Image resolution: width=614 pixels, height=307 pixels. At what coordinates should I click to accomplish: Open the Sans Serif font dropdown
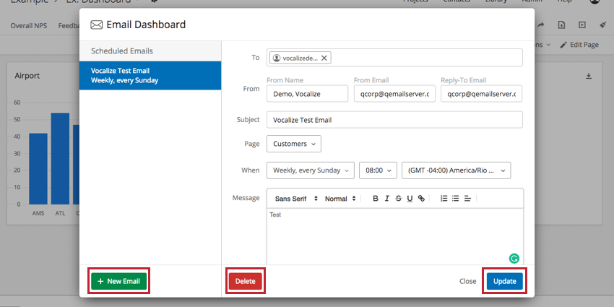point(296,199)
